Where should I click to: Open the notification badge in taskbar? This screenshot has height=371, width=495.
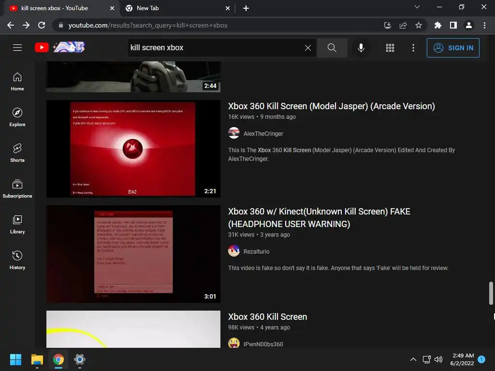coord(481,359)
